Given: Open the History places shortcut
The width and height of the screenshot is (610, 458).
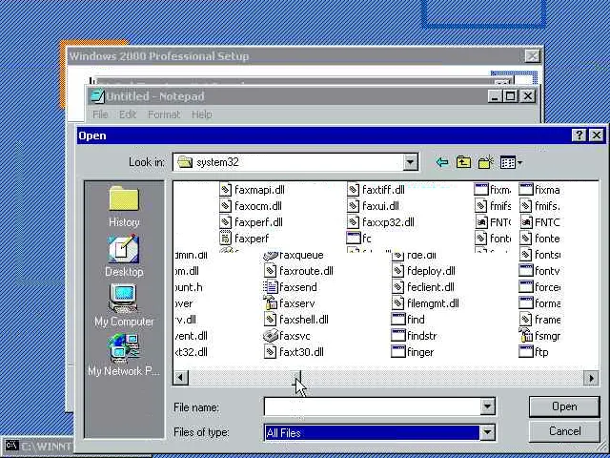Looking at the screenshot, I should pyautogui.click(x=124, y=206).
